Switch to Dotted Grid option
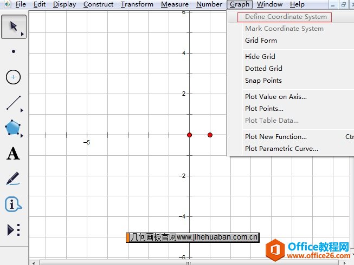Viewport: 354px width, 265px height. (x=263, y=69)
